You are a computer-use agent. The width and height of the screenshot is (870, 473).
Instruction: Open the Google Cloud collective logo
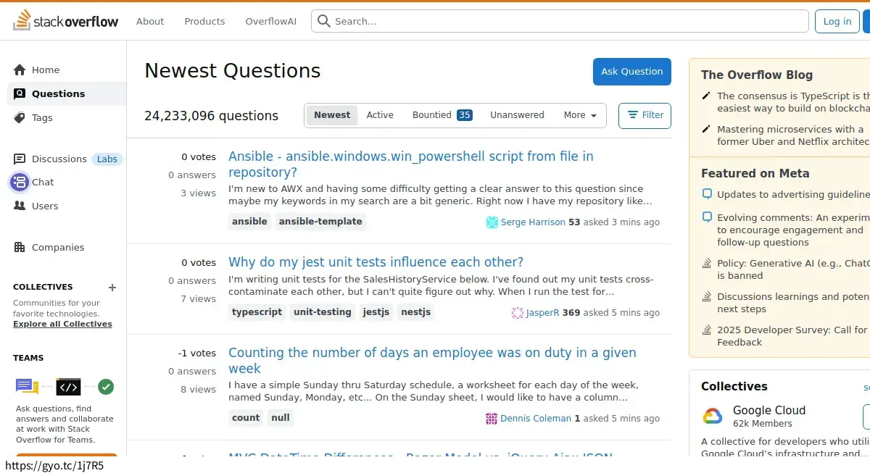[712, 415]
